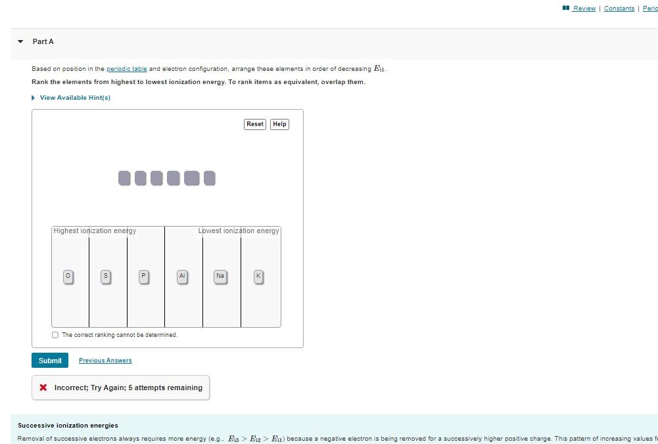The image size is (658, 444).
Task: Open the periodic table link in the question
Action: click(x=127, y=68)
